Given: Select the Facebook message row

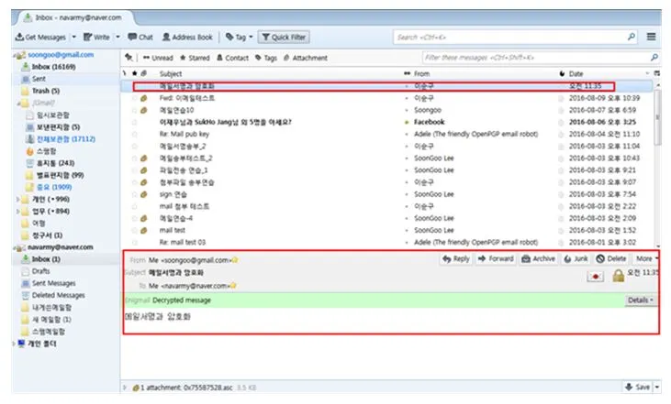Looking at the screenshot, I should coord(387,122).
